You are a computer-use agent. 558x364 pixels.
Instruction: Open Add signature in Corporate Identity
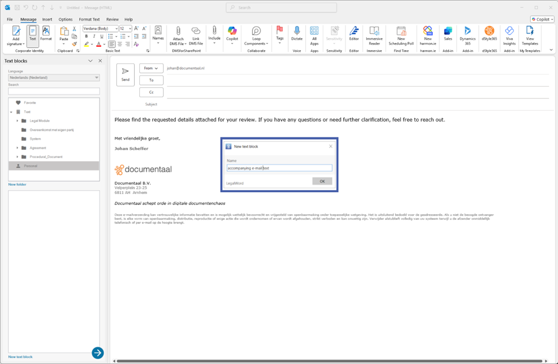coord(16,36)
